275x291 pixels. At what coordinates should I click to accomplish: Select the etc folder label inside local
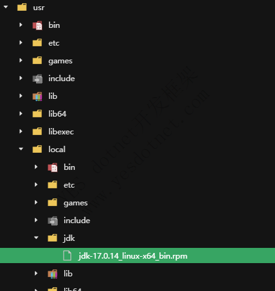(69, 185)
